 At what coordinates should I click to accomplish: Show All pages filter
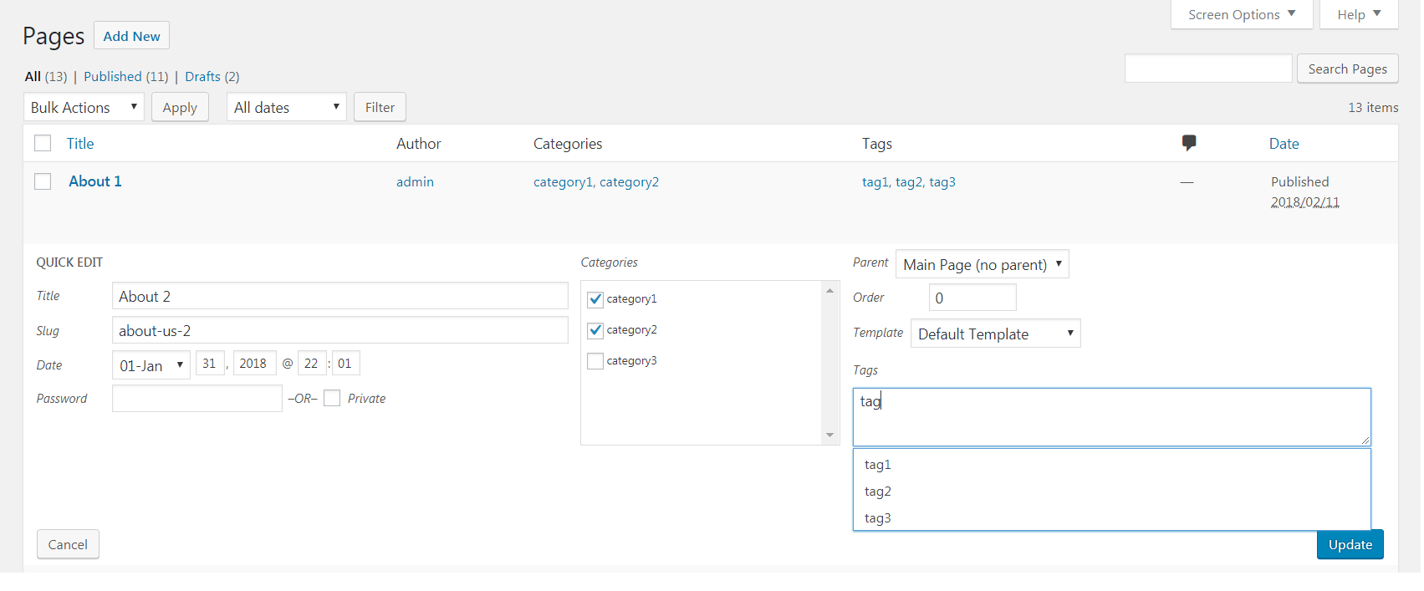[x=33, y=76]
